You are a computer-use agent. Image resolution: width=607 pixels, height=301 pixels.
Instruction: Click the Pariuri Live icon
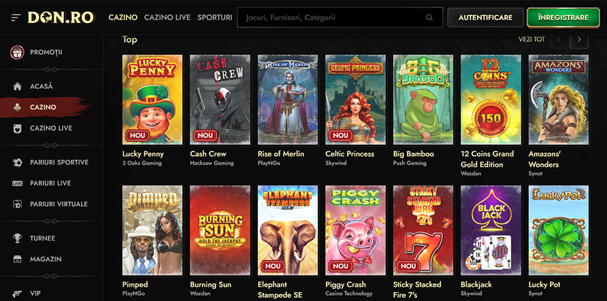17,184
